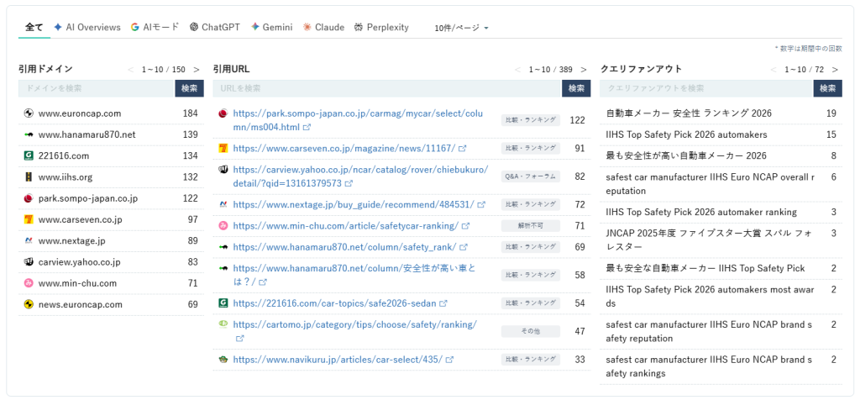This screenshot has width=860, height=400.
Task: Select the AIモード tab
Action: [x=155, y=28]
